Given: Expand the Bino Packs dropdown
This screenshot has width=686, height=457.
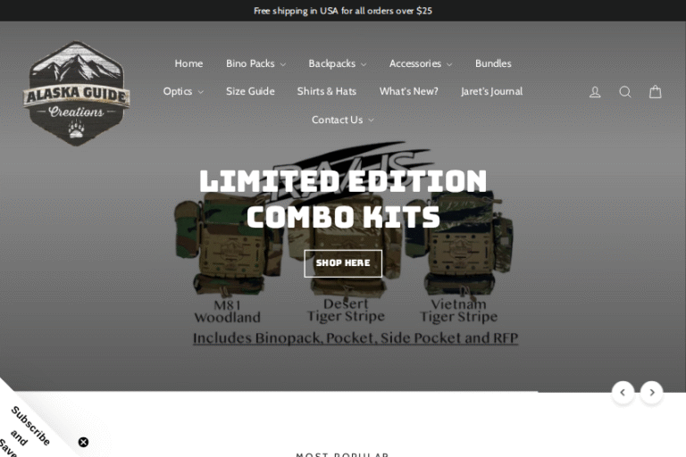Looking at the screenshot, I should [x=256, y=64].
